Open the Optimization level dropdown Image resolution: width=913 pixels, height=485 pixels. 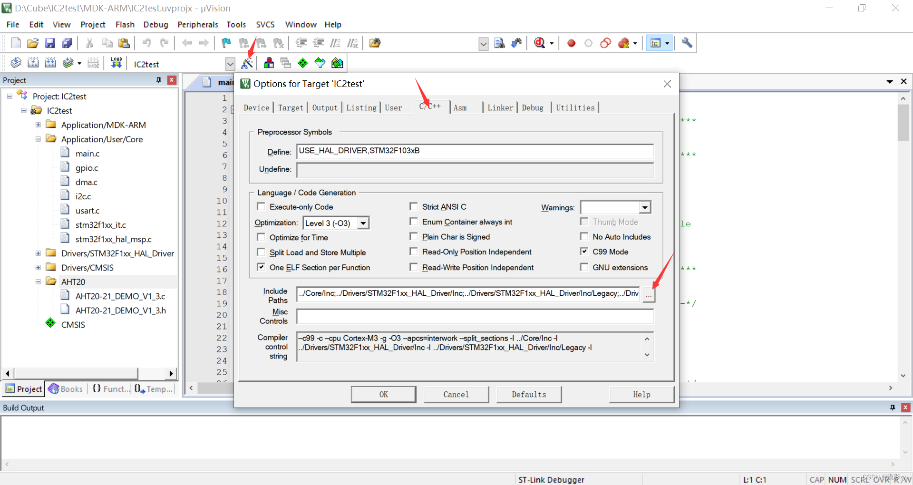[363, 223]
